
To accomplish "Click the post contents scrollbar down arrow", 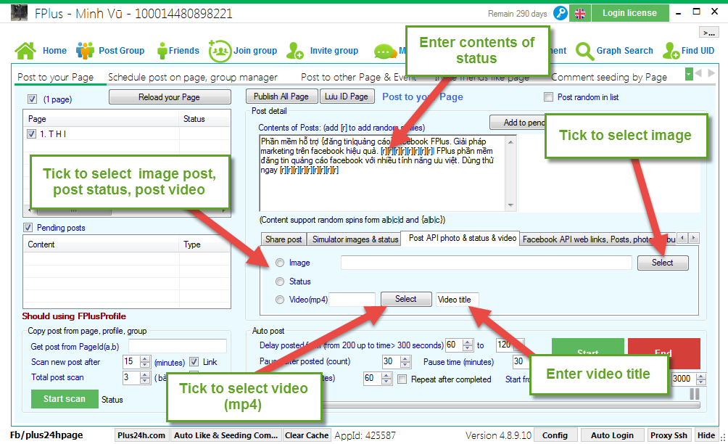I will [x=510, y=205].
